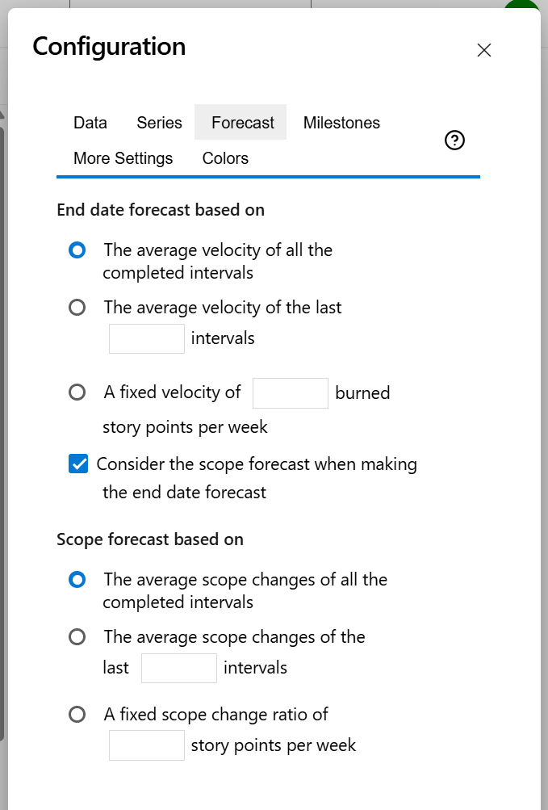Click the Configuration dialog title
This screenshot has height=810, width=548.
pyautogui.click(x=107, y=46)
